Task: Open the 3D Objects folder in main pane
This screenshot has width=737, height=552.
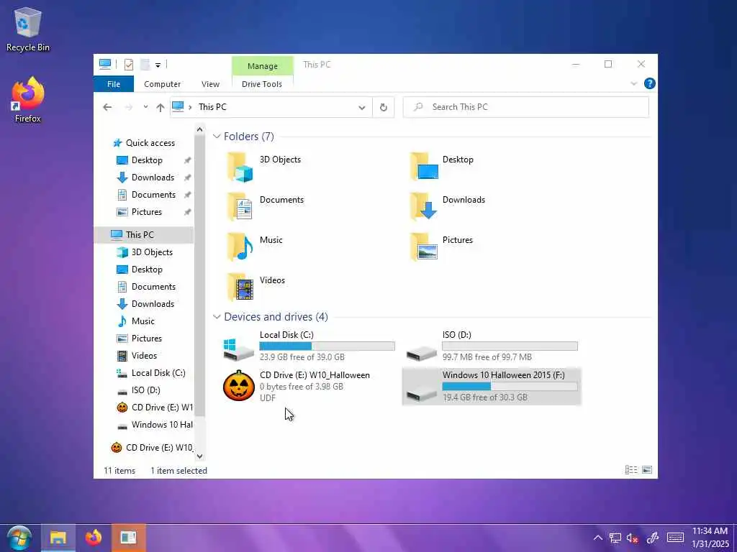Action: tap(263, 167)
